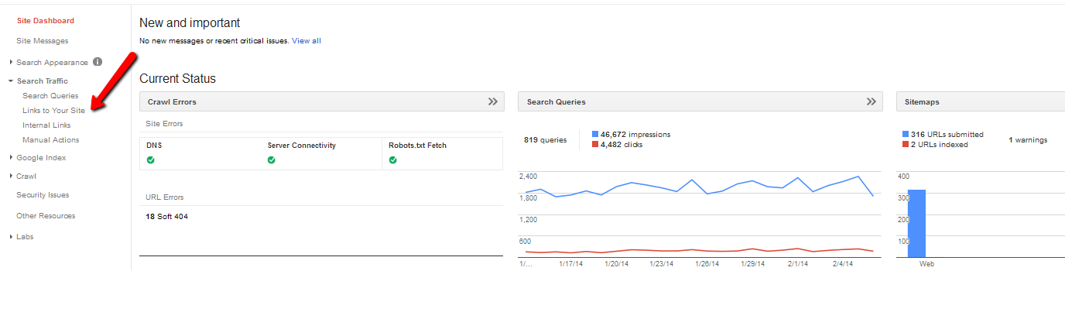Open Search Queries via double-arrow icon

point(872,101)
